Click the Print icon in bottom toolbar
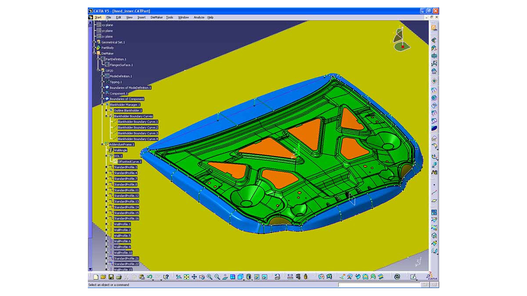527x296 pixels. pyautogui.click(x=119, y=277)
